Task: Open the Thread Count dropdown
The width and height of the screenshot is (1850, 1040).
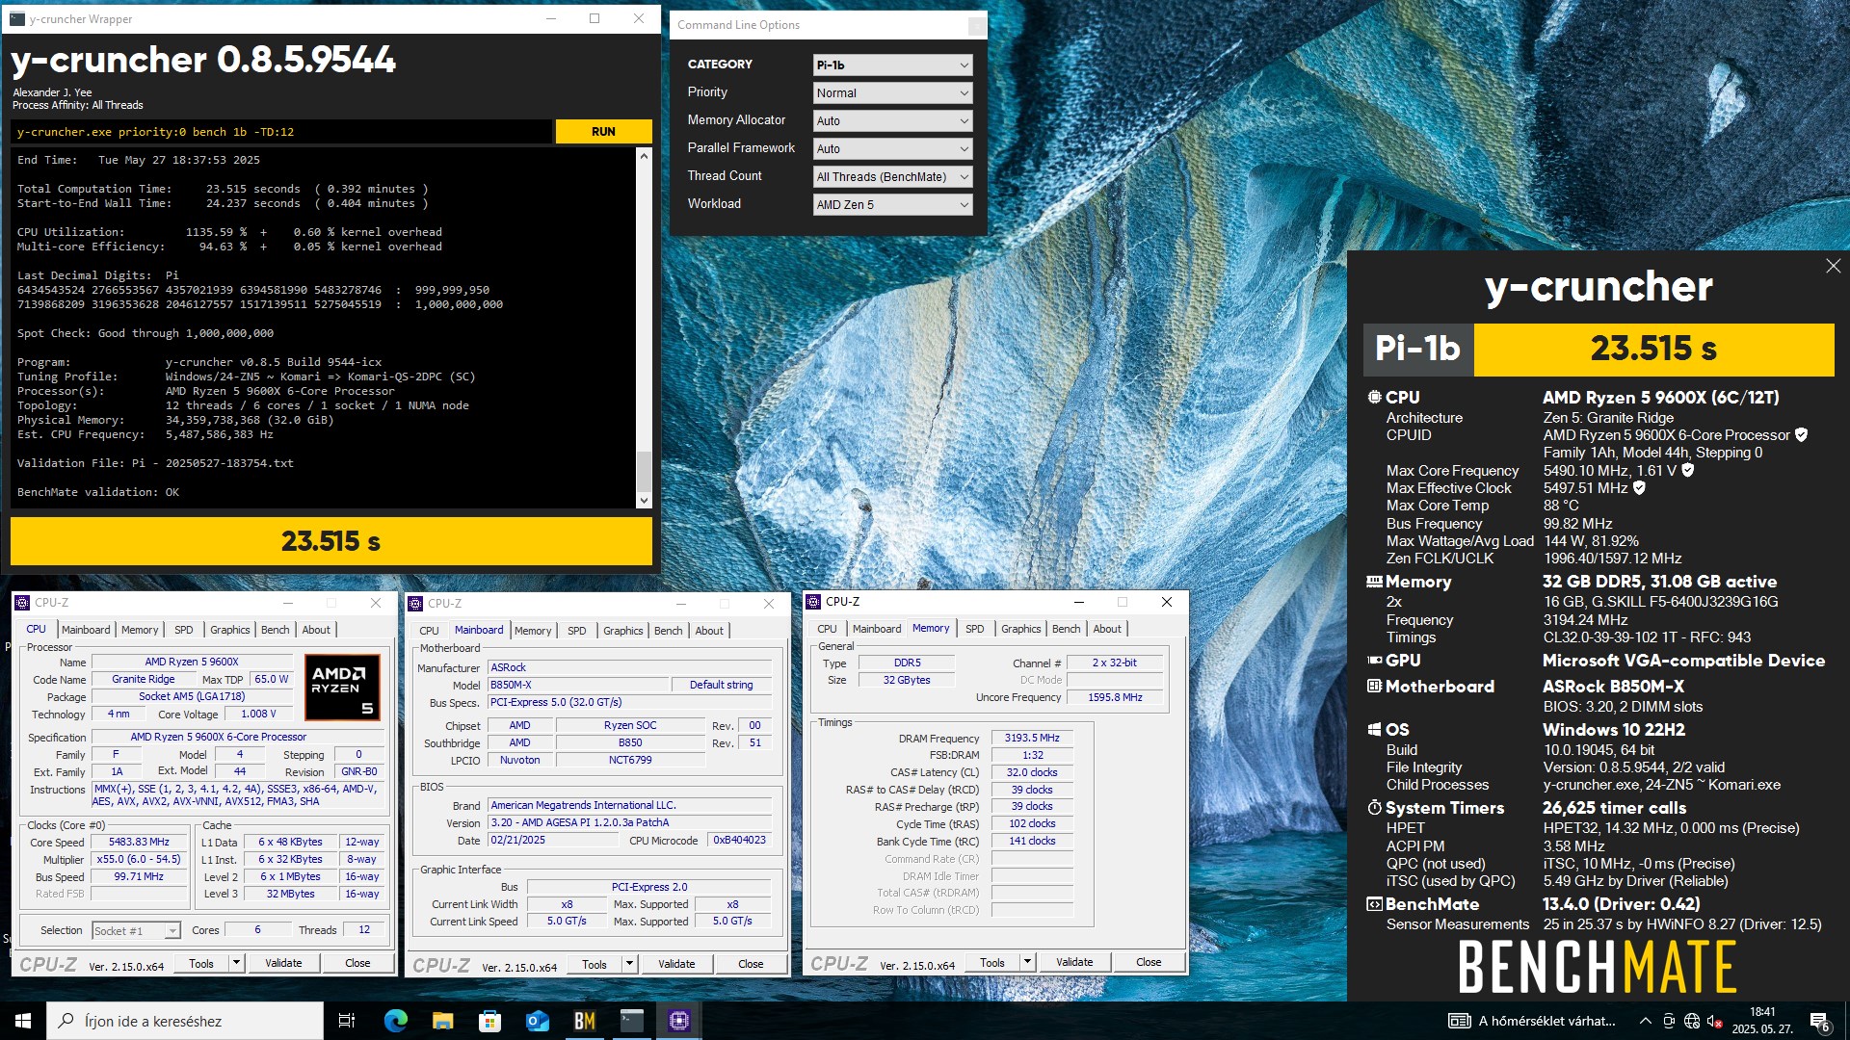Action: pos(892,176)
